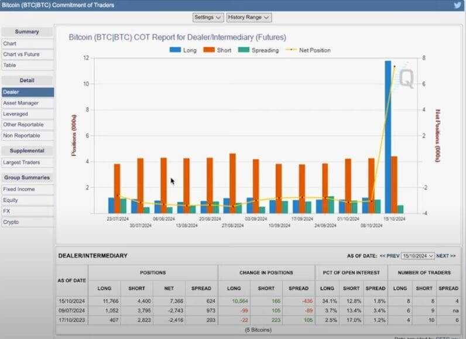This screenshot has width=466, height=339.
Task: Toggle the Spreading series legend swatch
Action: (244, 50)
